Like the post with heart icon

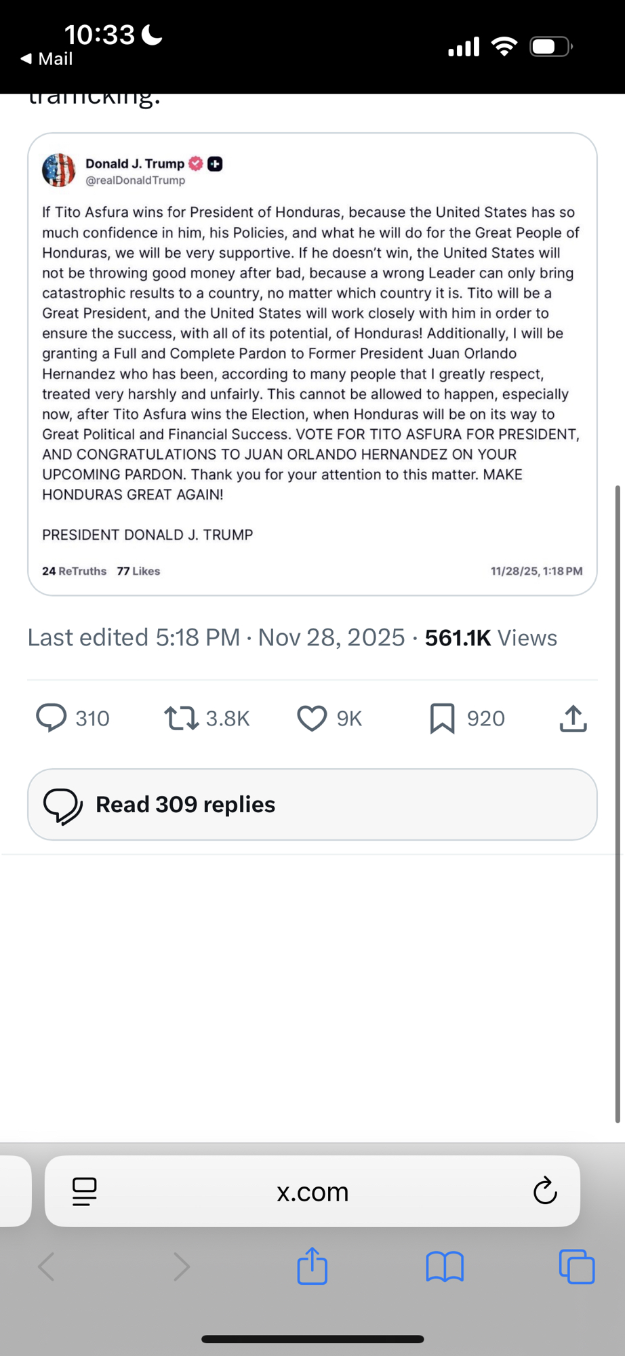312,718
